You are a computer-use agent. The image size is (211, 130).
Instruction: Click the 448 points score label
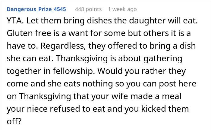pos(88,9)
